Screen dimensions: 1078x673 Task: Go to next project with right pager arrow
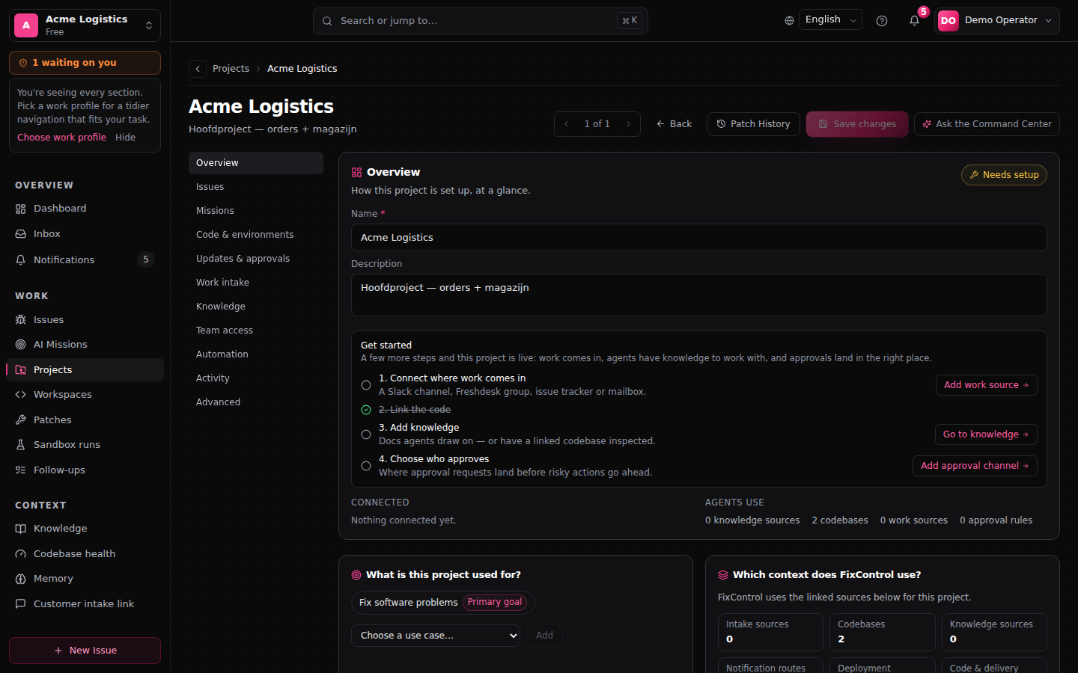(628, 124)
